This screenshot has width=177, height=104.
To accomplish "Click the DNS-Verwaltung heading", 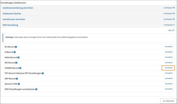I will coord(10,25).
